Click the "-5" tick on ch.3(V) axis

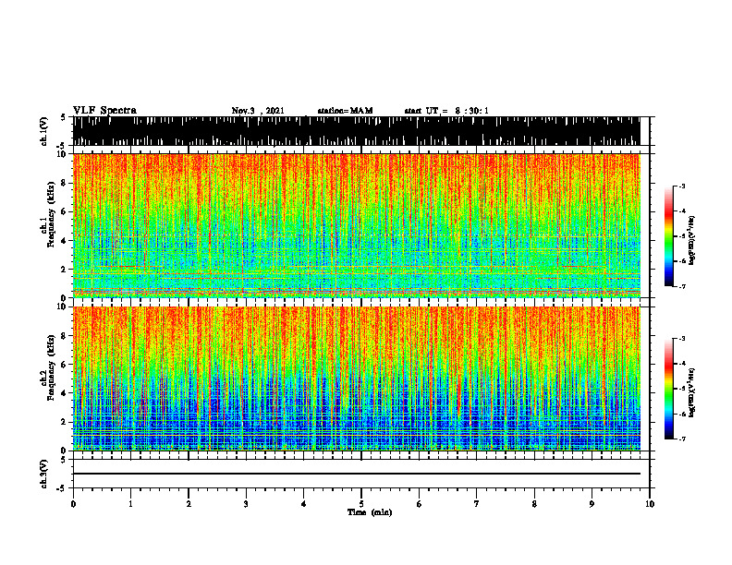[x=62, y=488]
